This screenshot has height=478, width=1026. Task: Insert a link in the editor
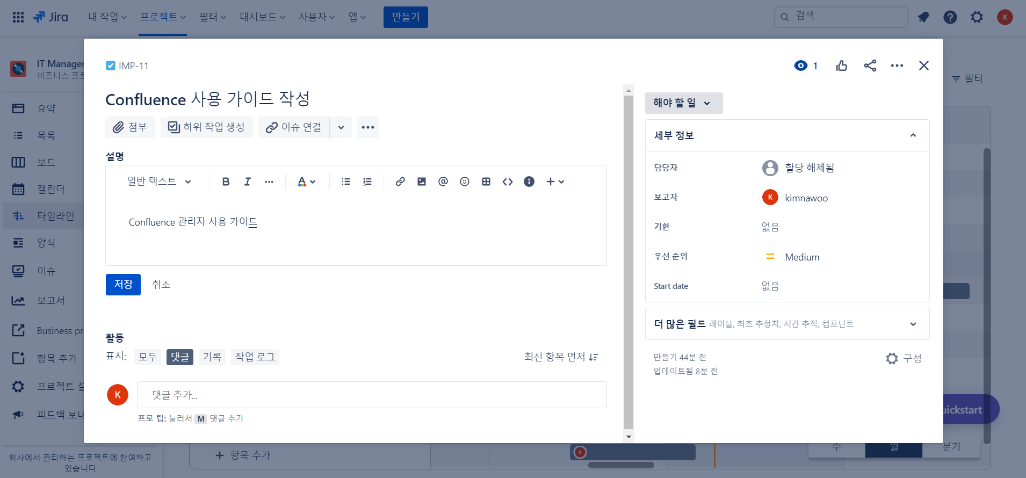coord(400,182)
